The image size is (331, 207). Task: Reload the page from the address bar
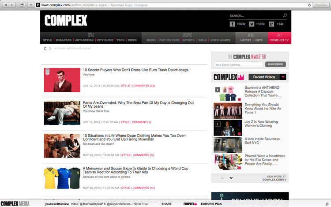[x=309, y=5]
